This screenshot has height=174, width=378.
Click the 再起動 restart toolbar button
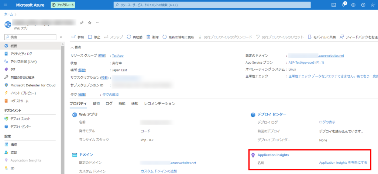[134, 37]
